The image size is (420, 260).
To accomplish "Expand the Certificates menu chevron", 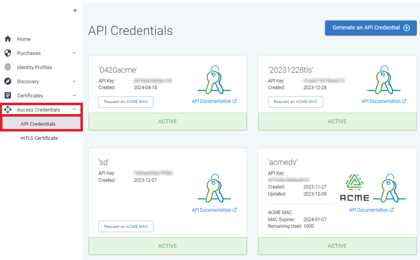I will point(74,96).
